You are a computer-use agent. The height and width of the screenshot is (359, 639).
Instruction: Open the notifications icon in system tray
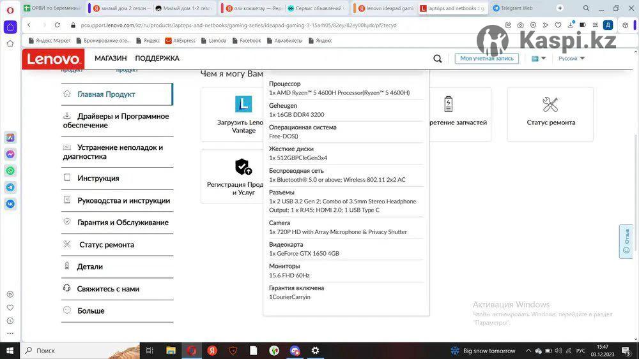click(x=626, y=351)
